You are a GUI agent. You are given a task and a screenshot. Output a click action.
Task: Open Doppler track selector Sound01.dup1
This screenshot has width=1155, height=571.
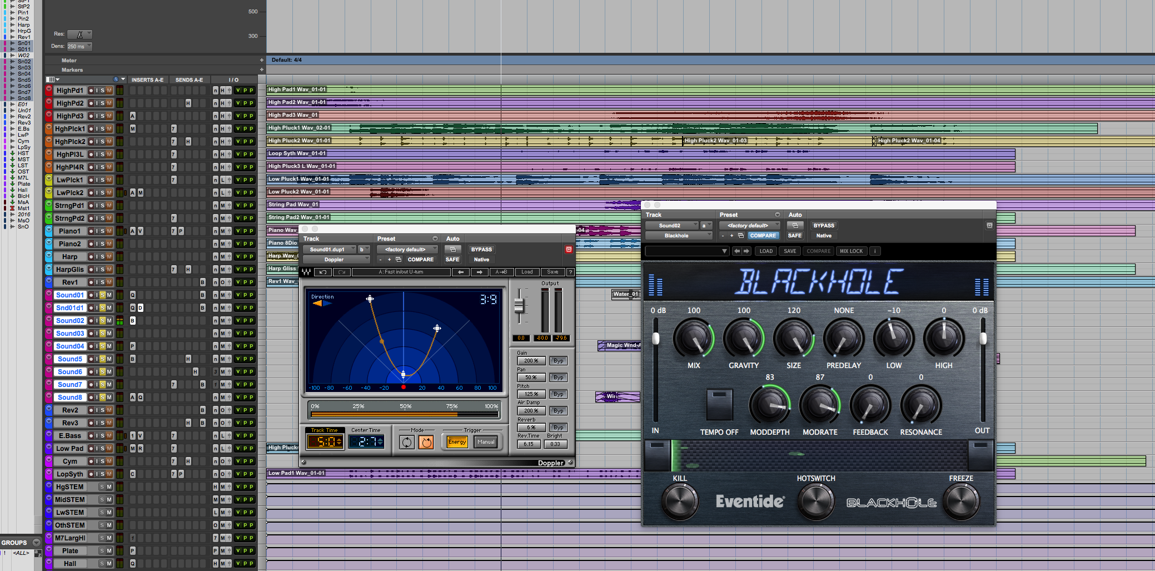(330, 250)
